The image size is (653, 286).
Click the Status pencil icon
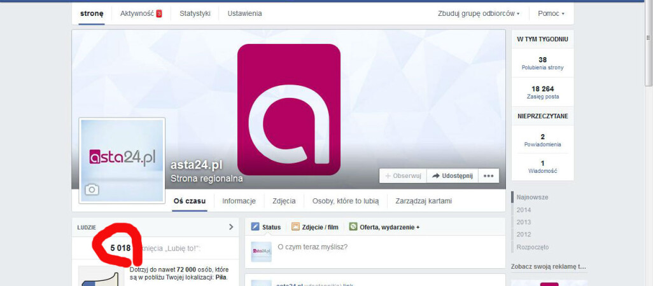coord(255,227)
